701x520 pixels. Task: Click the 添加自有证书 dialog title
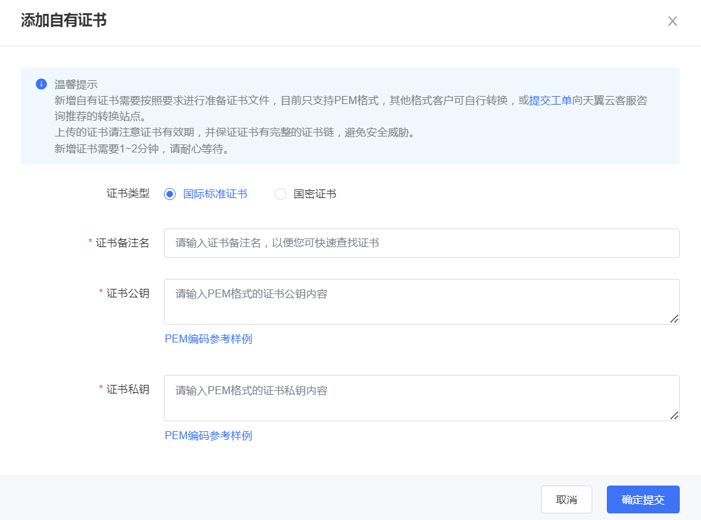point(64,21)
